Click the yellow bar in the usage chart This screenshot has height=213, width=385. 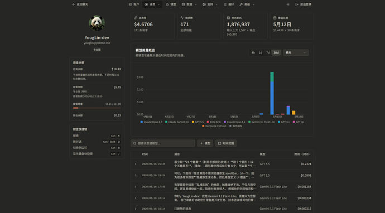[x=293, y=113]
